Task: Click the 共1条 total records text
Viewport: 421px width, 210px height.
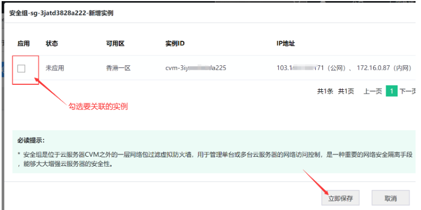Action: tap(325, 91)
